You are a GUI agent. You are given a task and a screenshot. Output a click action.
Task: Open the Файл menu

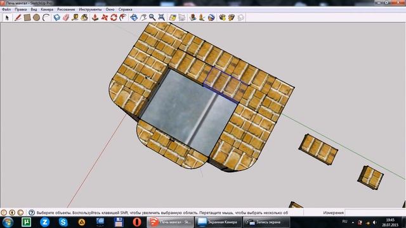coord(6,9)
